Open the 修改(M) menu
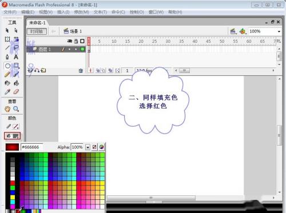This screenshot has height=213, width=286. coord(81,12)
